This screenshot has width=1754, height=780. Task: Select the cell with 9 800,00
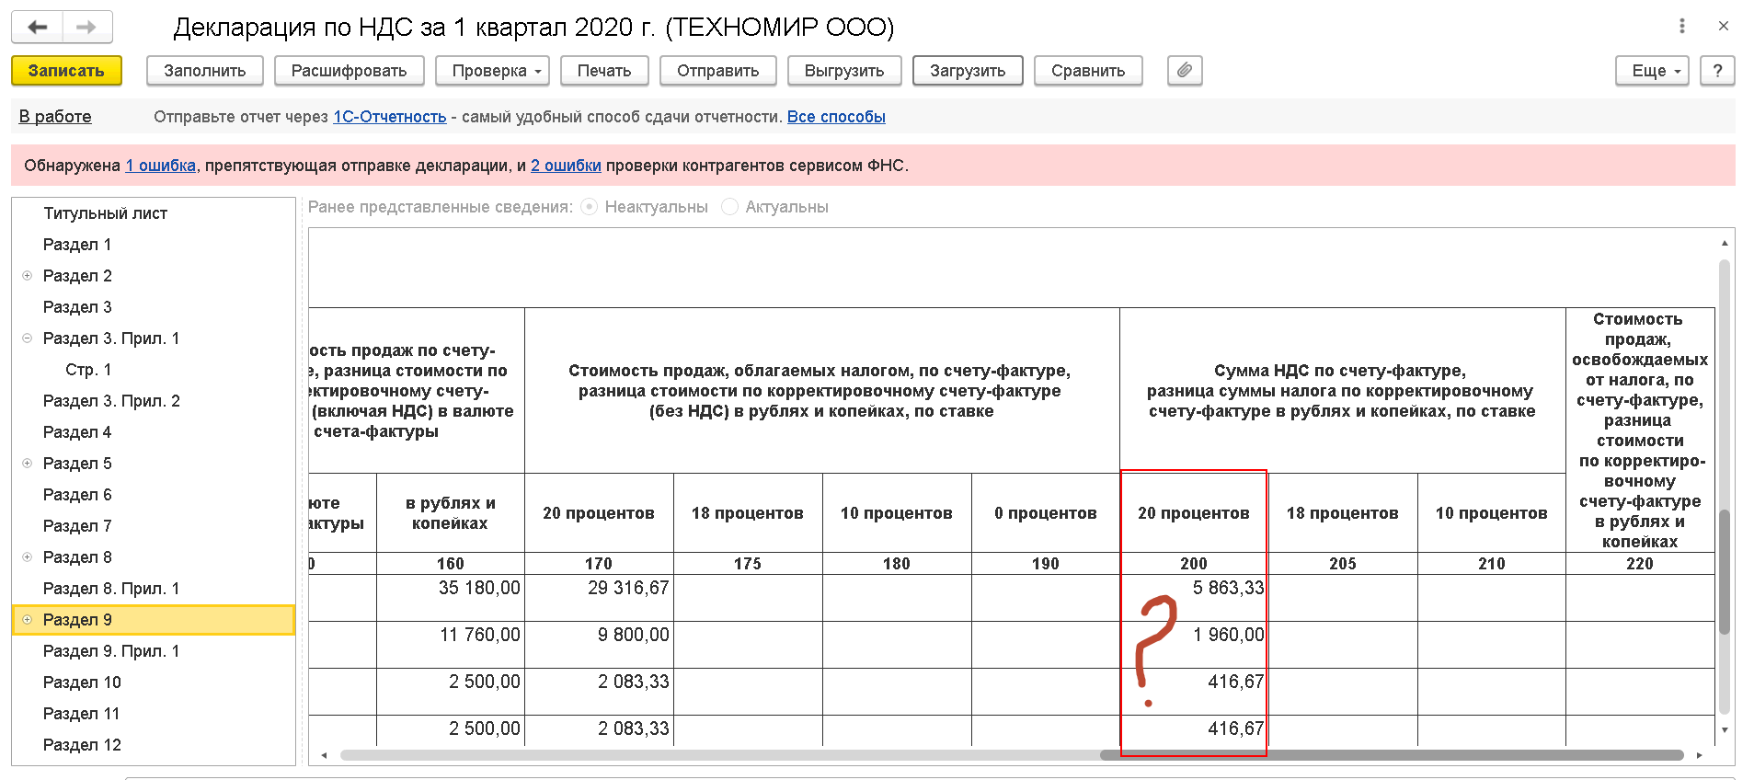[599, 645]
